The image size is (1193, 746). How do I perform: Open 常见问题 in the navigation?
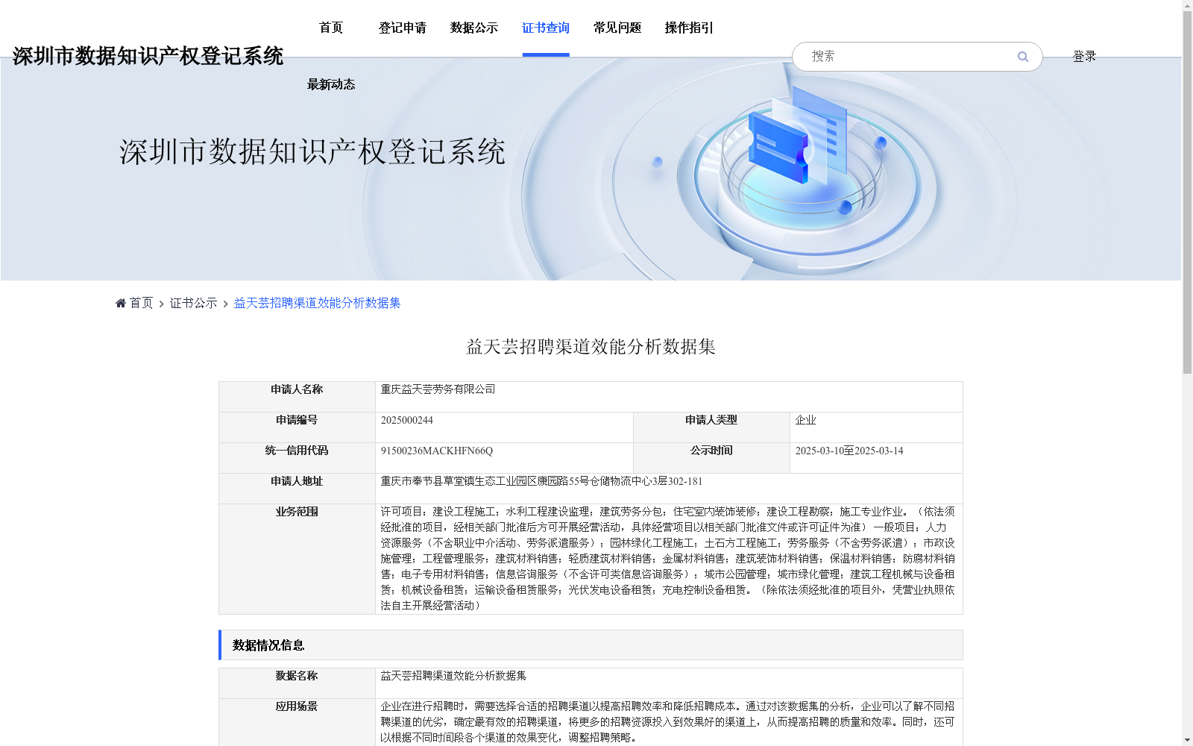click(x=617, y=28)
